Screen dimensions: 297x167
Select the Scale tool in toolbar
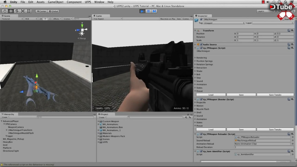point(23,11)
